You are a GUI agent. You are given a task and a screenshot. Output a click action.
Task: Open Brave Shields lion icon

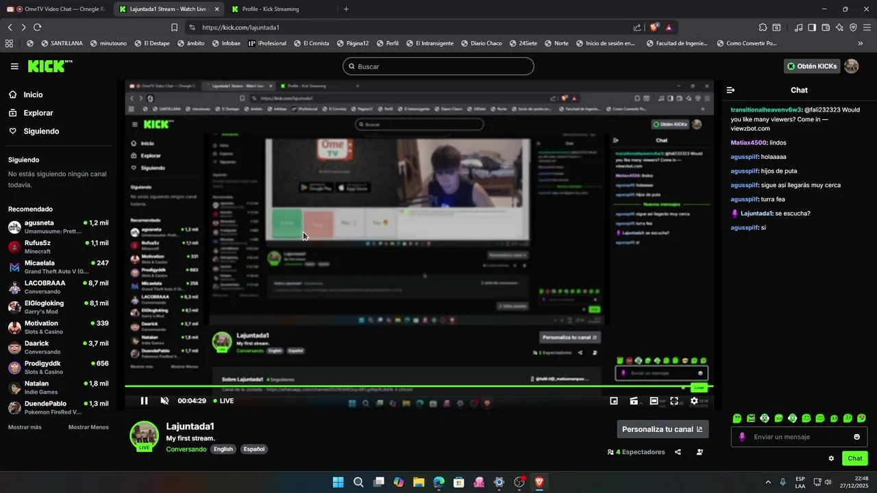click(x=654, y=27)
